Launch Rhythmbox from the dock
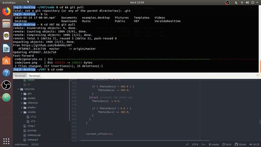 click(7, 36)
